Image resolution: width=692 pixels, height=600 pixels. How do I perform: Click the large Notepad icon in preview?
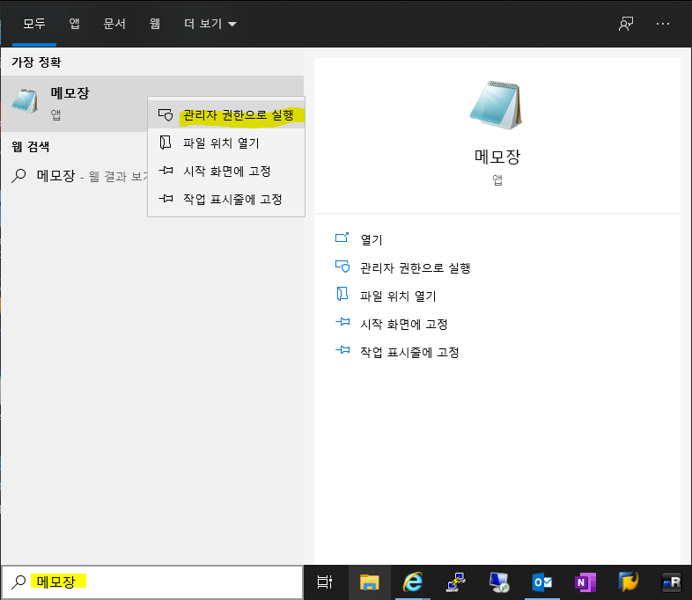[497, 105]
